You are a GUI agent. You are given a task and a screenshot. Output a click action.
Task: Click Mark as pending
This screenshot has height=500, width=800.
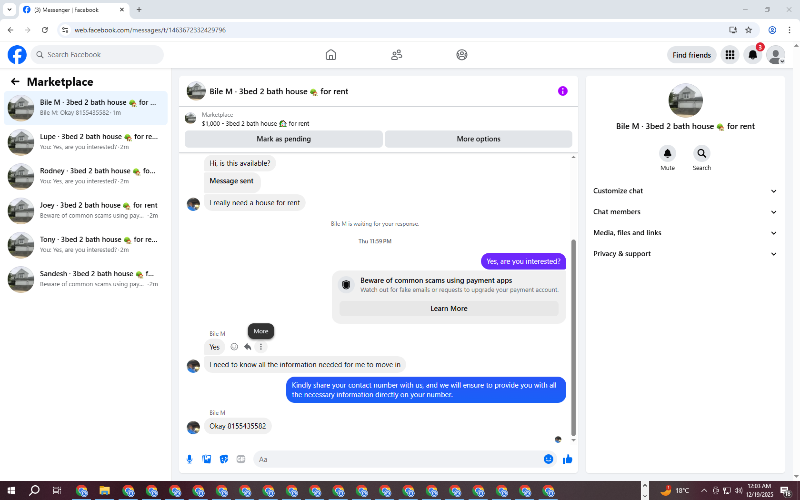point(284,139)
